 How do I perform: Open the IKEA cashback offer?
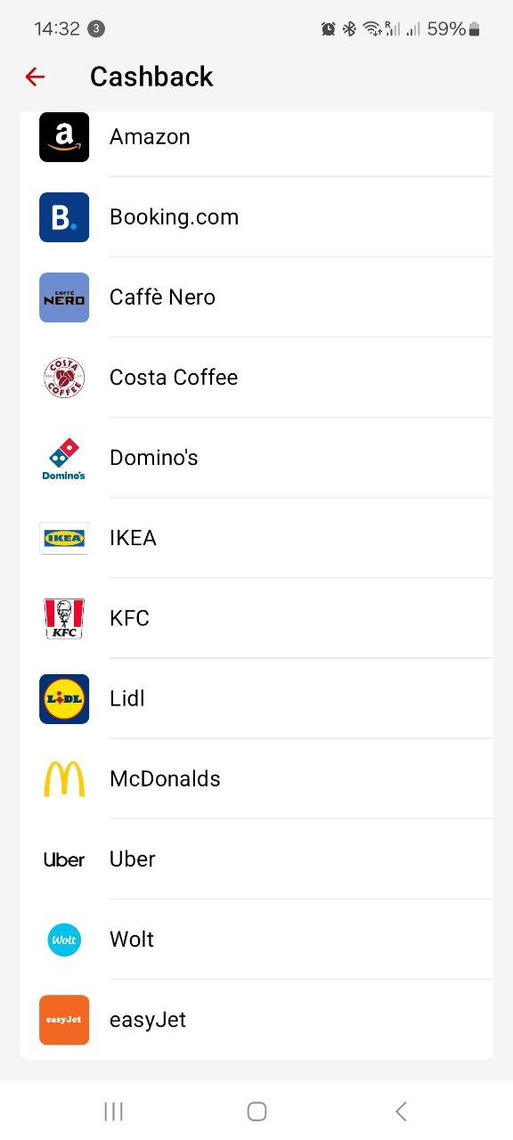[256, 538]
